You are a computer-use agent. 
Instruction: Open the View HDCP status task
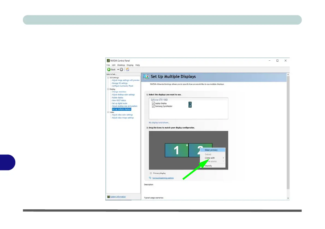[x=119, y=100]
